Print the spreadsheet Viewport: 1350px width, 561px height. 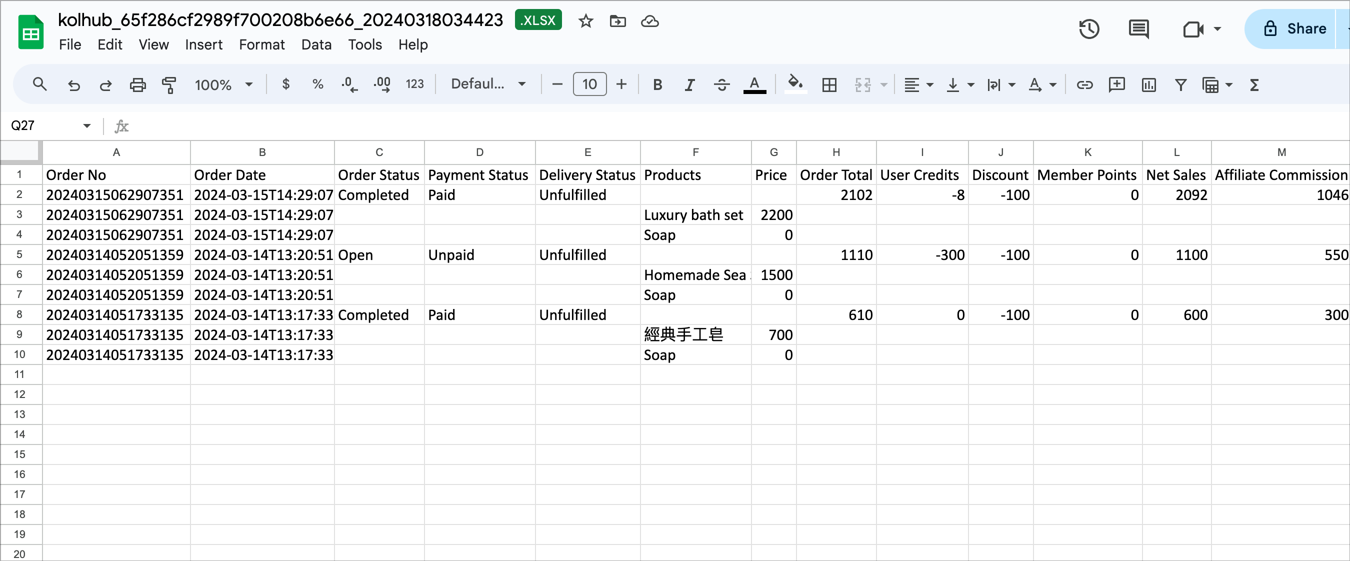pos(138,84)
